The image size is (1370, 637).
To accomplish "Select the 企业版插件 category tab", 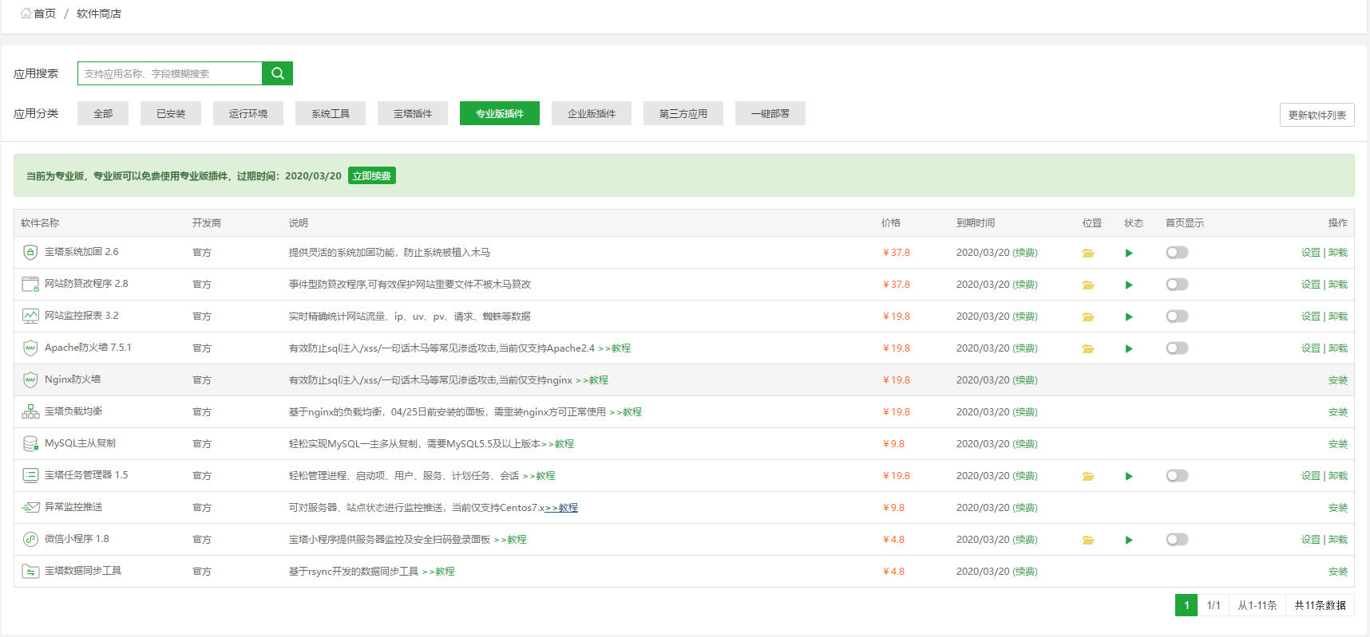I will 591,114.
